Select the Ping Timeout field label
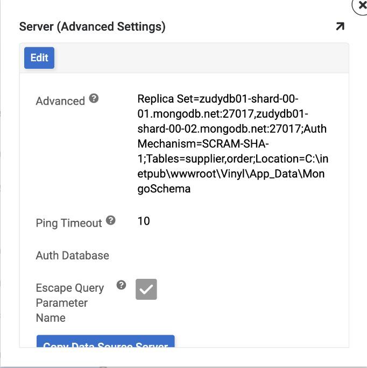The width and height of the screenshot is (367, 368). (x=69, y=223)
